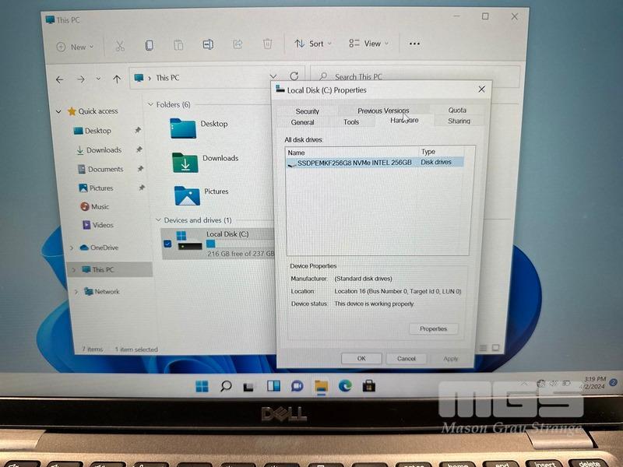This screenshot has width=623, height=467.
Task: Click the Cut scissors icon in toolbar
Action: tap(120, 45)
